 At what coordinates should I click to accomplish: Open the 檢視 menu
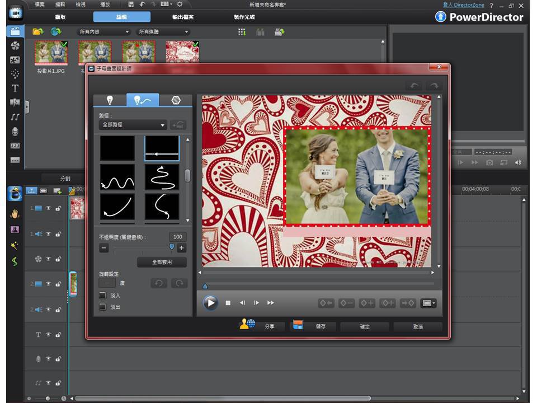81,4
